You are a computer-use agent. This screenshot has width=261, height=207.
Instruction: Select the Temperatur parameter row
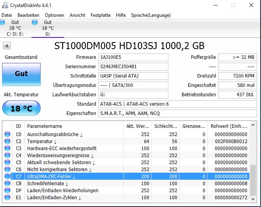(126, 141)
